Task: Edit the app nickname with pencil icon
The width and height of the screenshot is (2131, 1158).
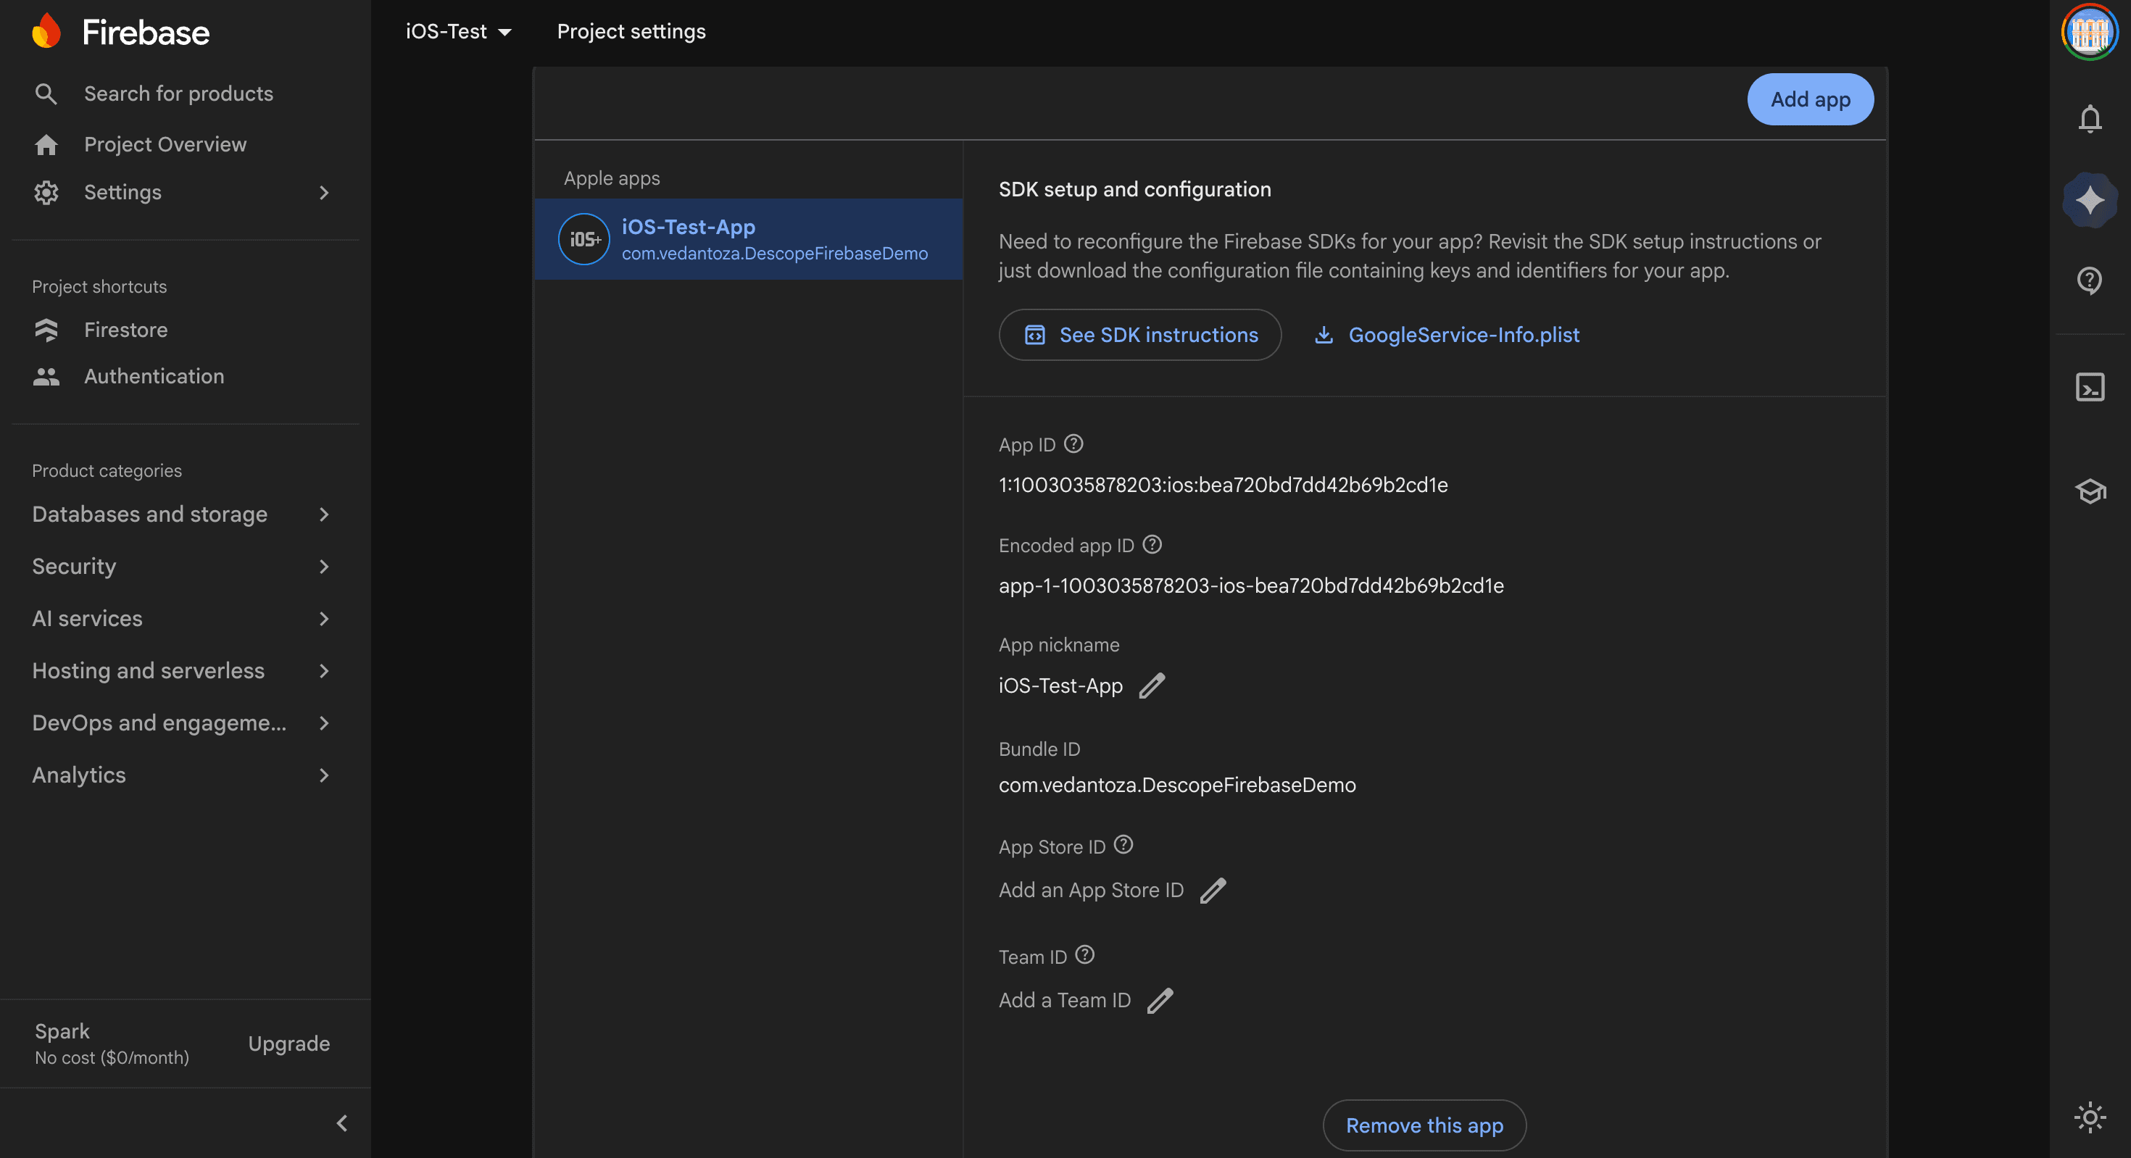Action: click(1152, 686)
